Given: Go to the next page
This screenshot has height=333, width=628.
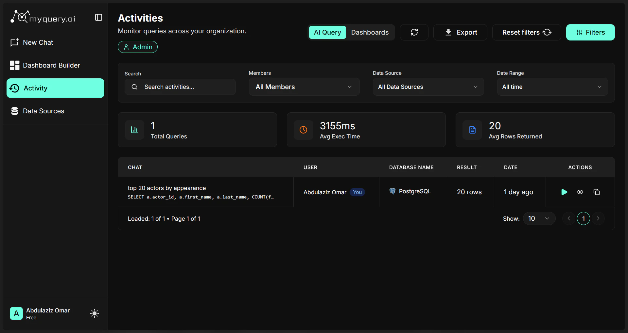Looking at the screenshot, I should [x=598, y=218].
